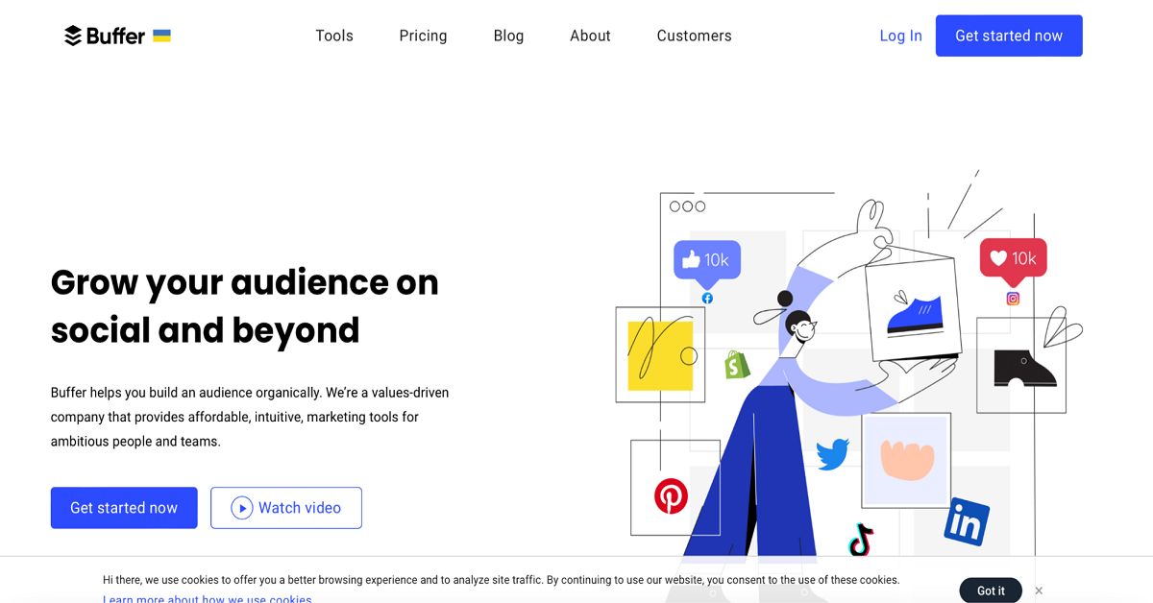The width and height of the screenshot is (1153, 603).
Task: Click the small Instagram logo under heart badge
Action: (x=1013, y=299)
